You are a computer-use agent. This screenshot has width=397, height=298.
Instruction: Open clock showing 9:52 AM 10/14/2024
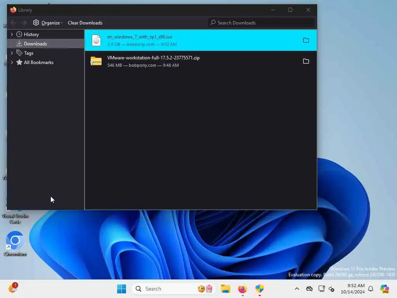(x=353, y=289)
